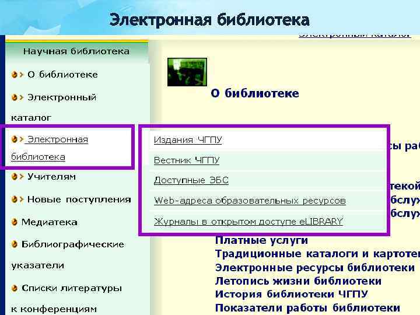Image resolution: width=420 pixels, height=315 pixels.
Task: Open Издания ЧГПУ submenu link
Action: [188, 140]
